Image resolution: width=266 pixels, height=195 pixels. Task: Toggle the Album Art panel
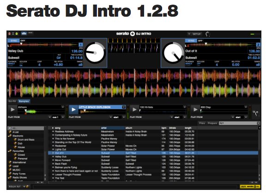point(14,187)
